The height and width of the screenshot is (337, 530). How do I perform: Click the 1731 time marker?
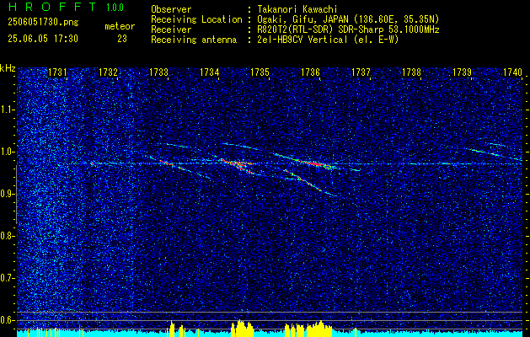pyautogui.click(x=57, y=72)
